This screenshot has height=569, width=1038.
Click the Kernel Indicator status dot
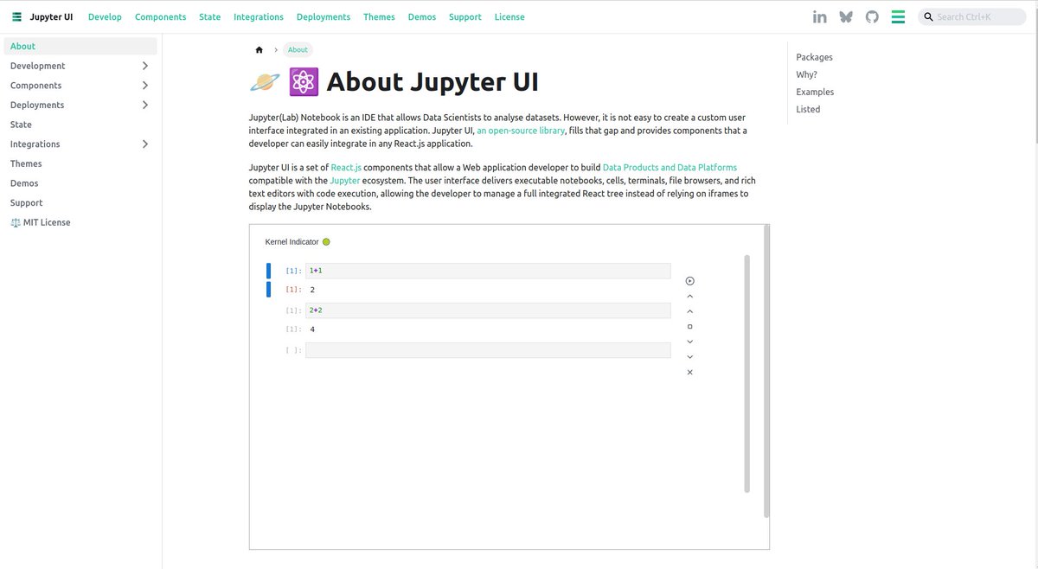pos(326,241)
